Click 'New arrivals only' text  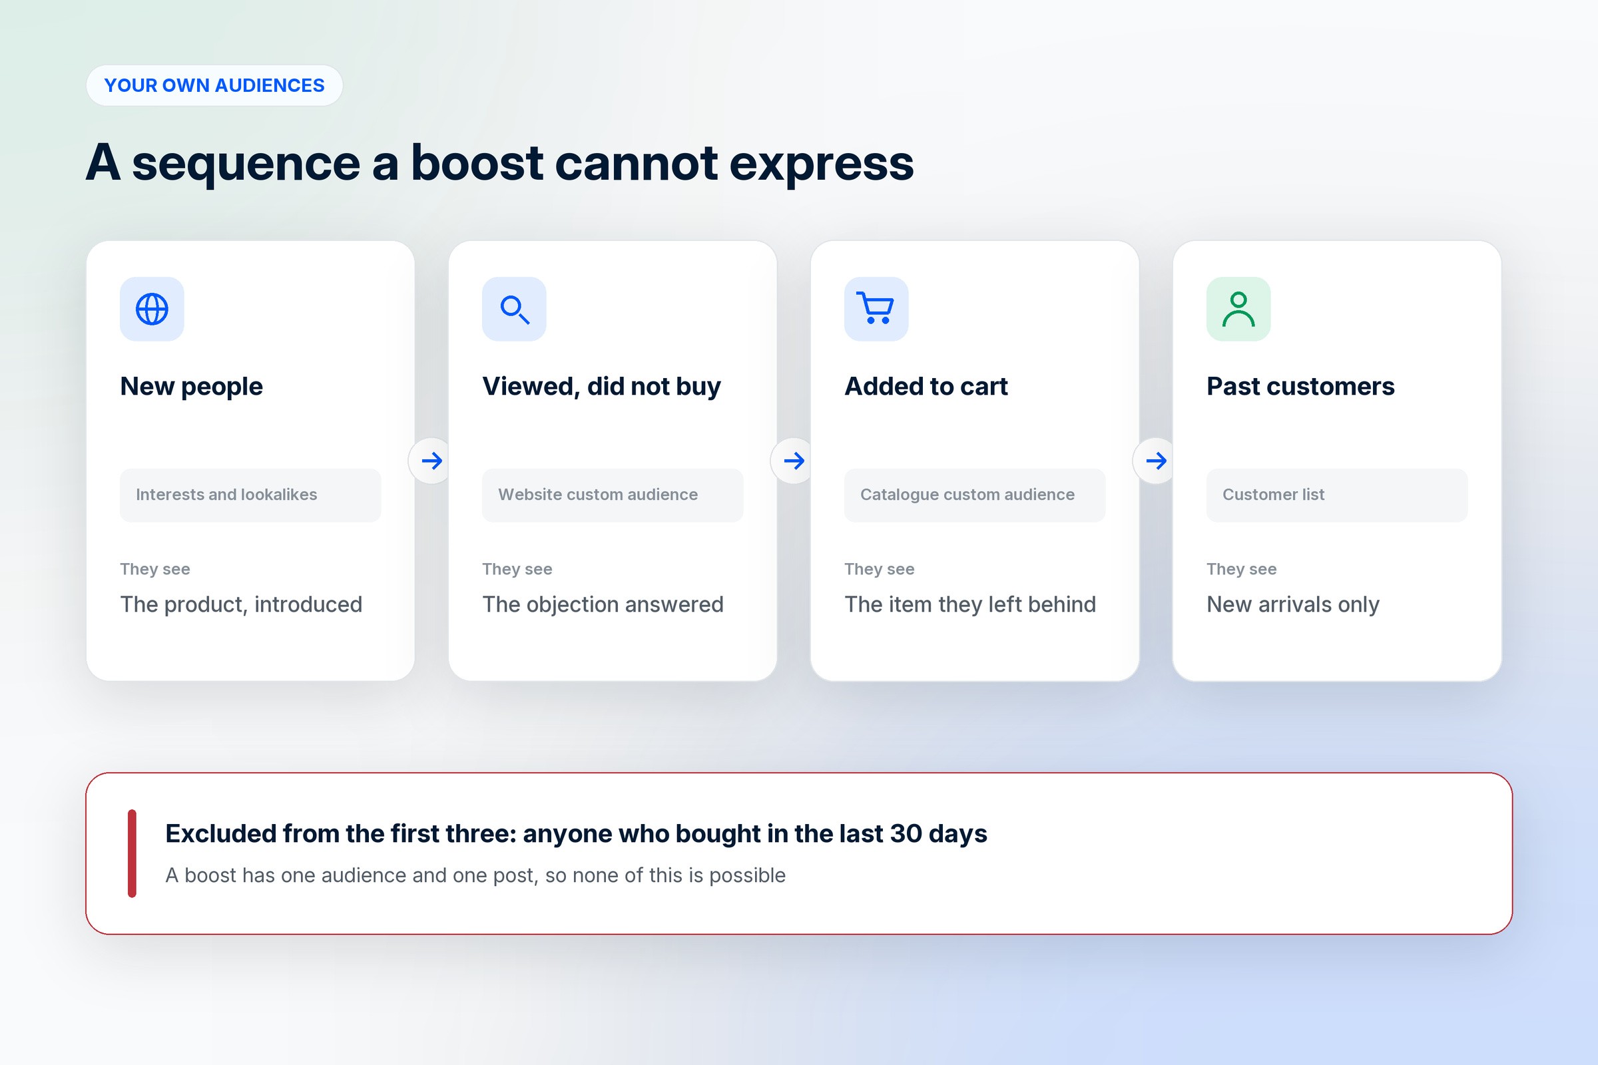pos(1293,604)
